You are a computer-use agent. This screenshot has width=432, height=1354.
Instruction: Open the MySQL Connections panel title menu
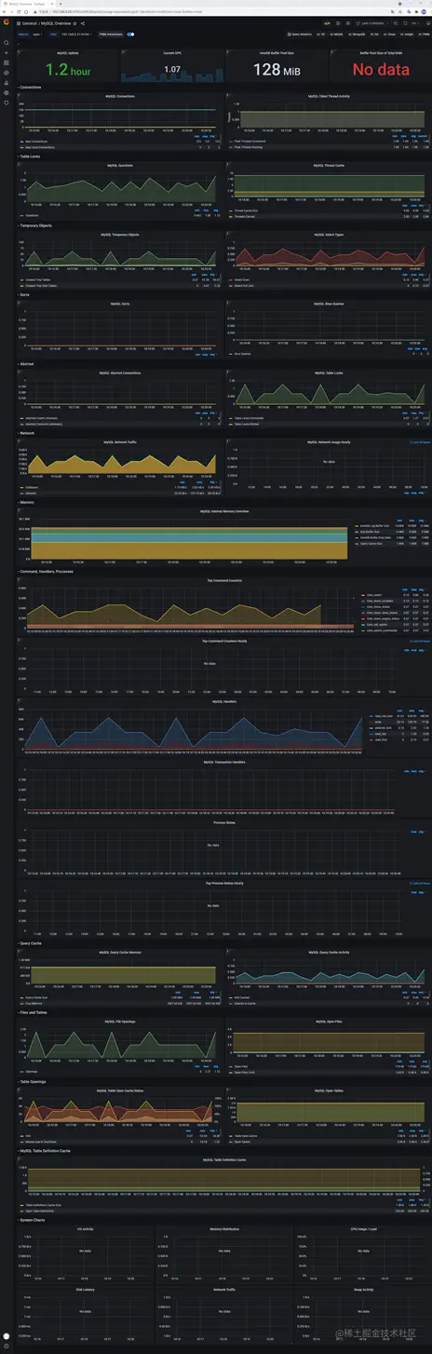click(119, 96)
